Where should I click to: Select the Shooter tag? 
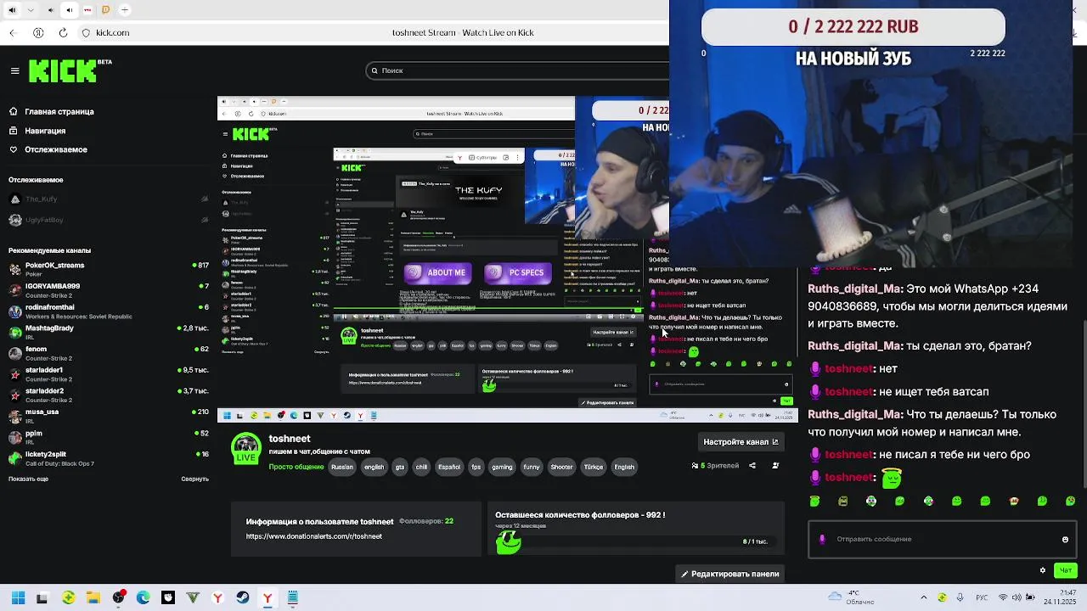pos(561,467)
